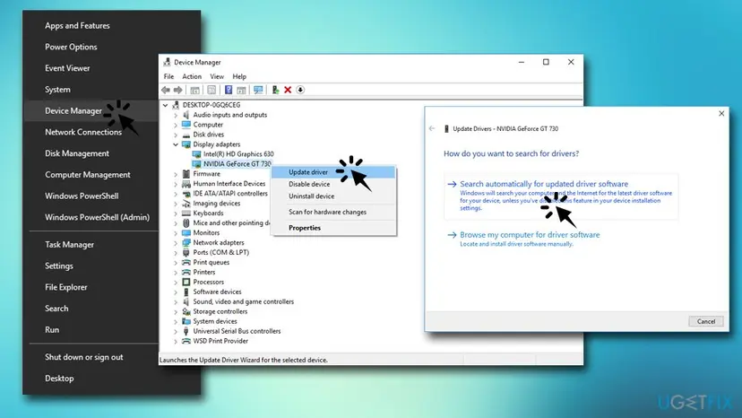Image resolution: width=742 pixels, height=418 pixels.
Task: Choose Disable device from the context menu
Action: pyautogui.click(x=333, y=184)
